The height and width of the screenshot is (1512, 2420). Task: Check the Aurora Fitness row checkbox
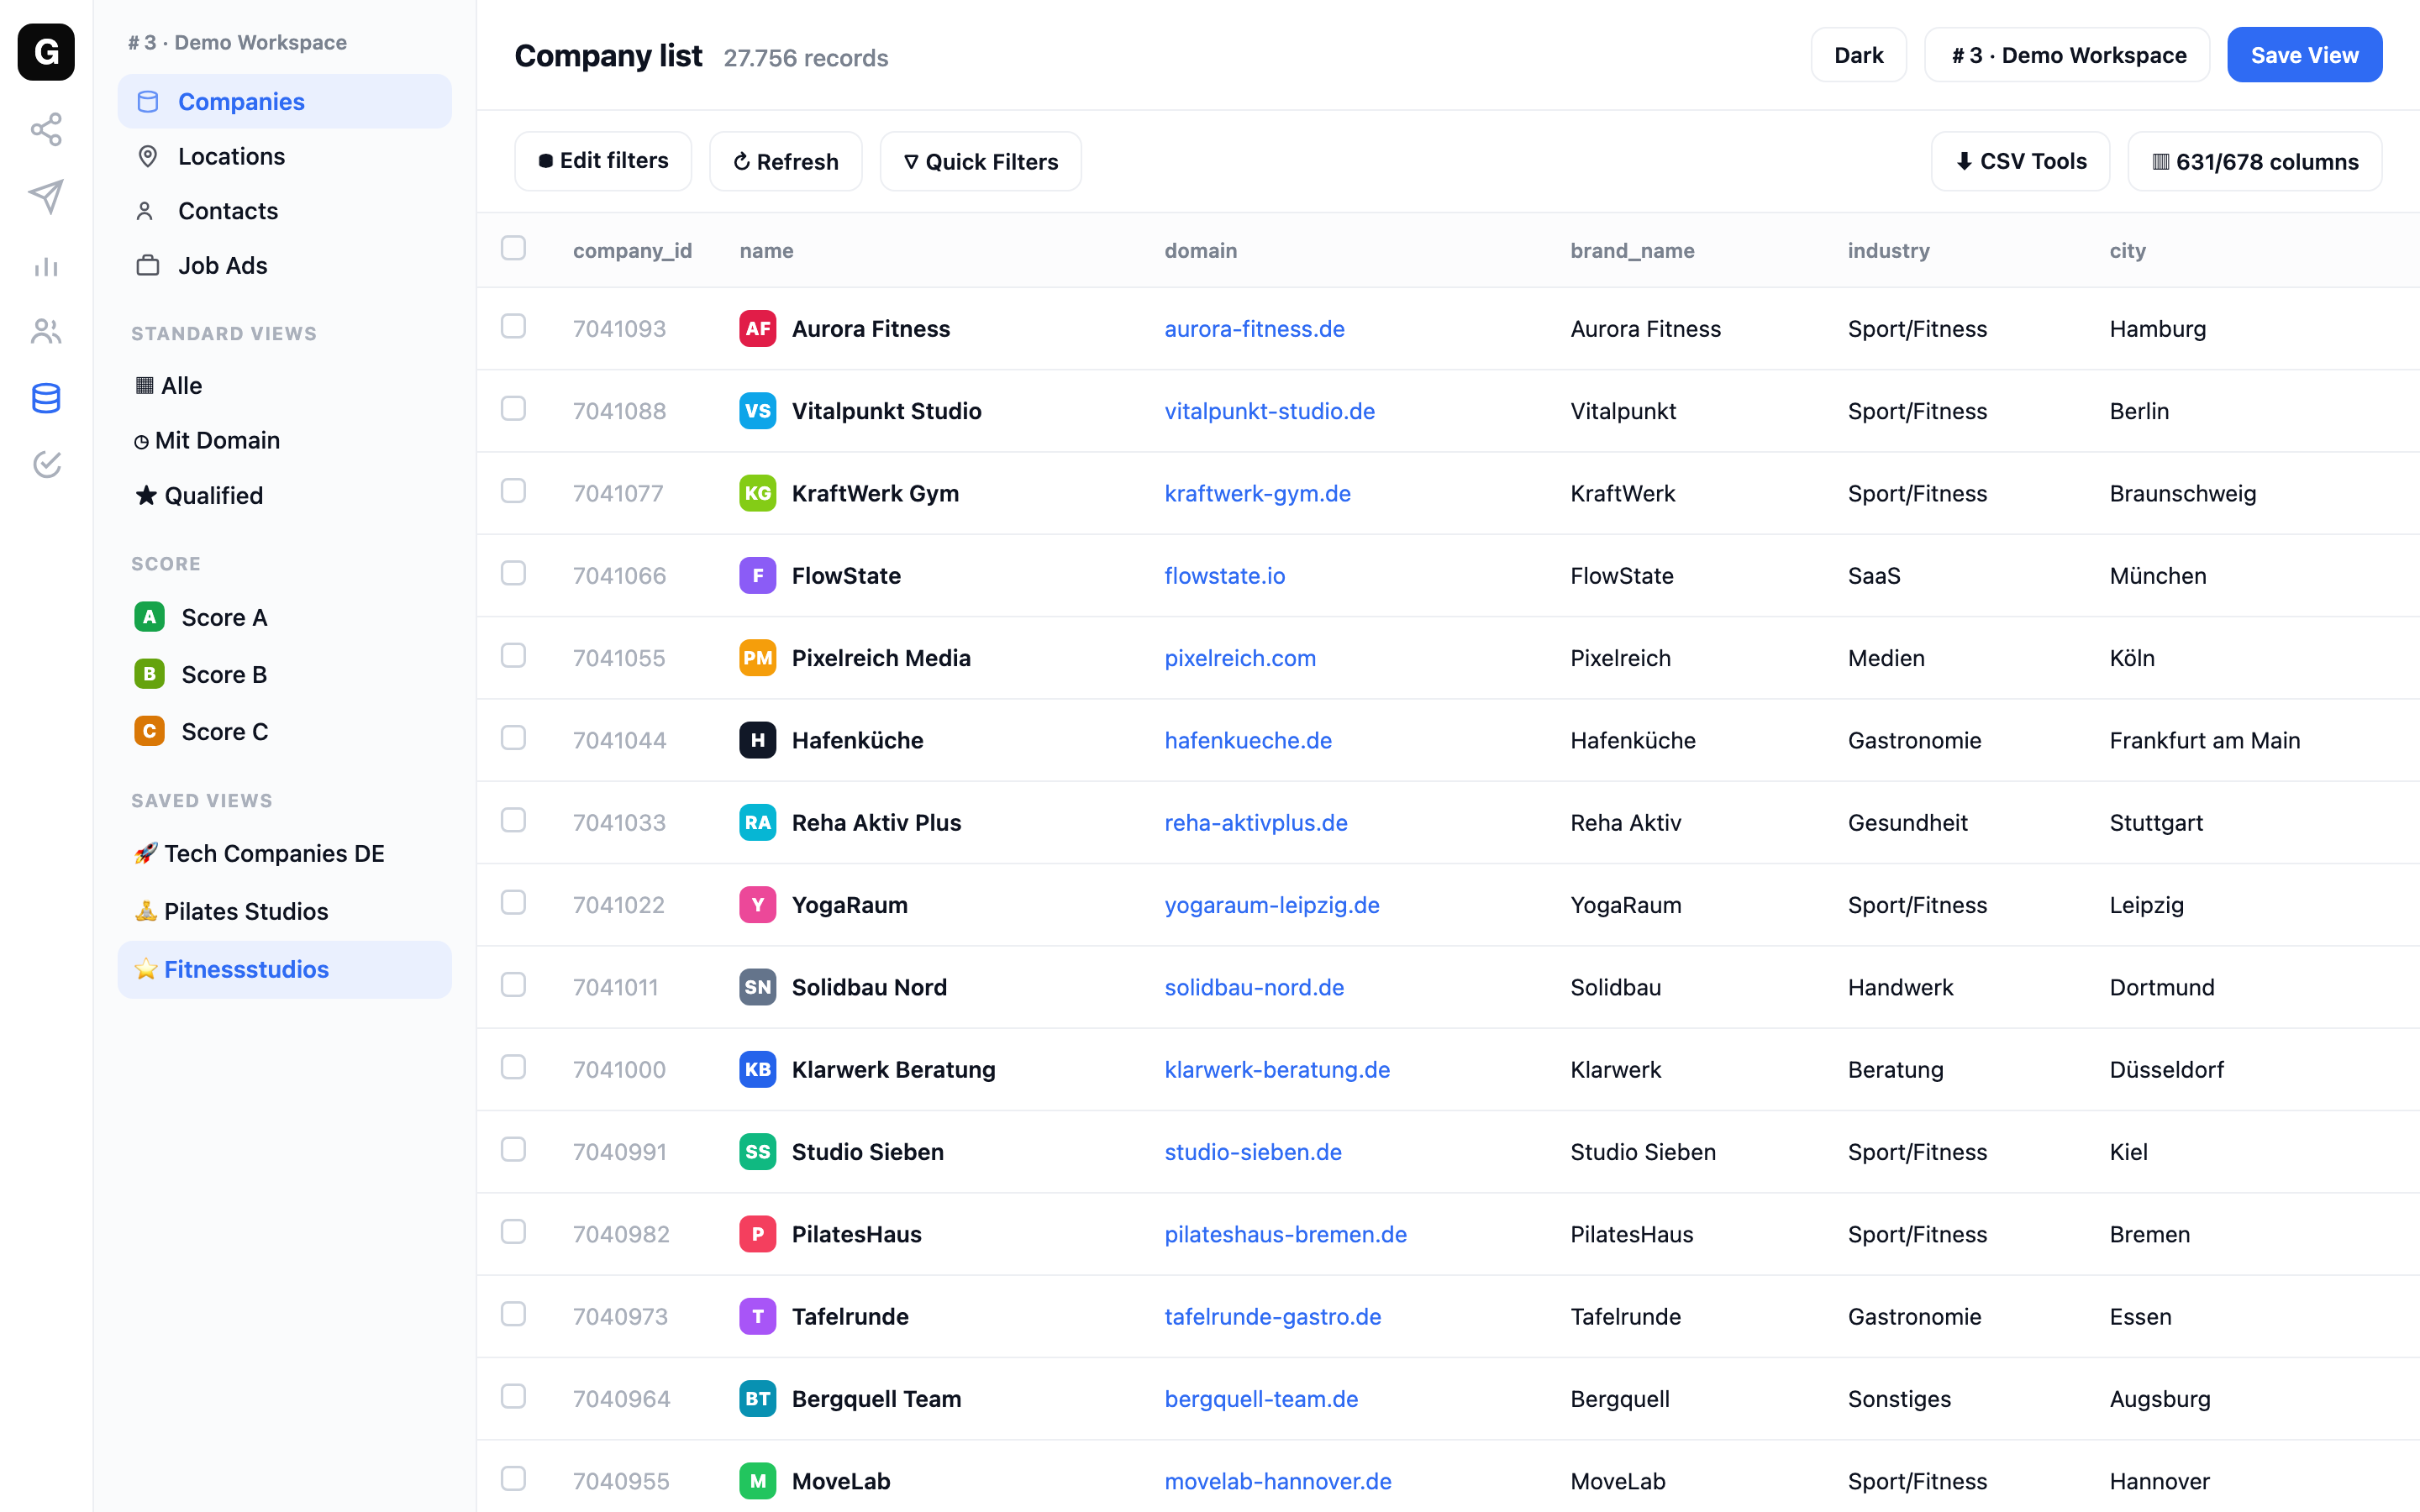click(513, 326)
